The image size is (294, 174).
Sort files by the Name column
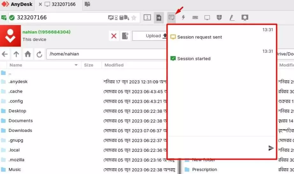44,65
